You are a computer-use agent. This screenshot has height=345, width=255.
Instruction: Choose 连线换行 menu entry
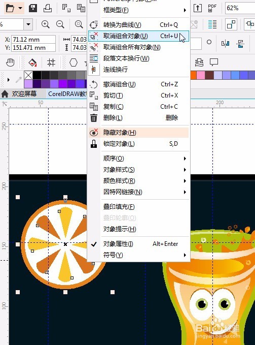click(x=138, y=70)
